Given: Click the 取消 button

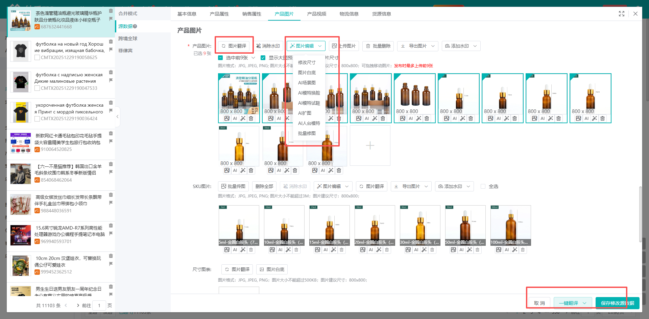Looking at the screenshot, I should pos(539,303).
